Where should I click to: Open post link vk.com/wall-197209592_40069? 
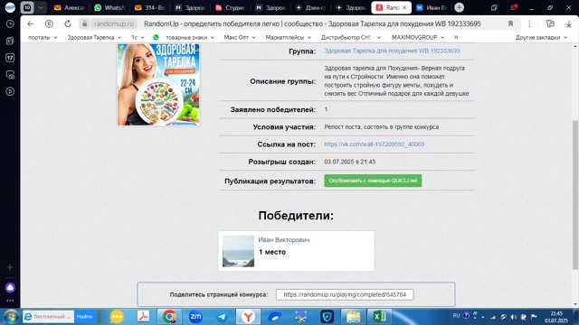click(x=374, y=144)
